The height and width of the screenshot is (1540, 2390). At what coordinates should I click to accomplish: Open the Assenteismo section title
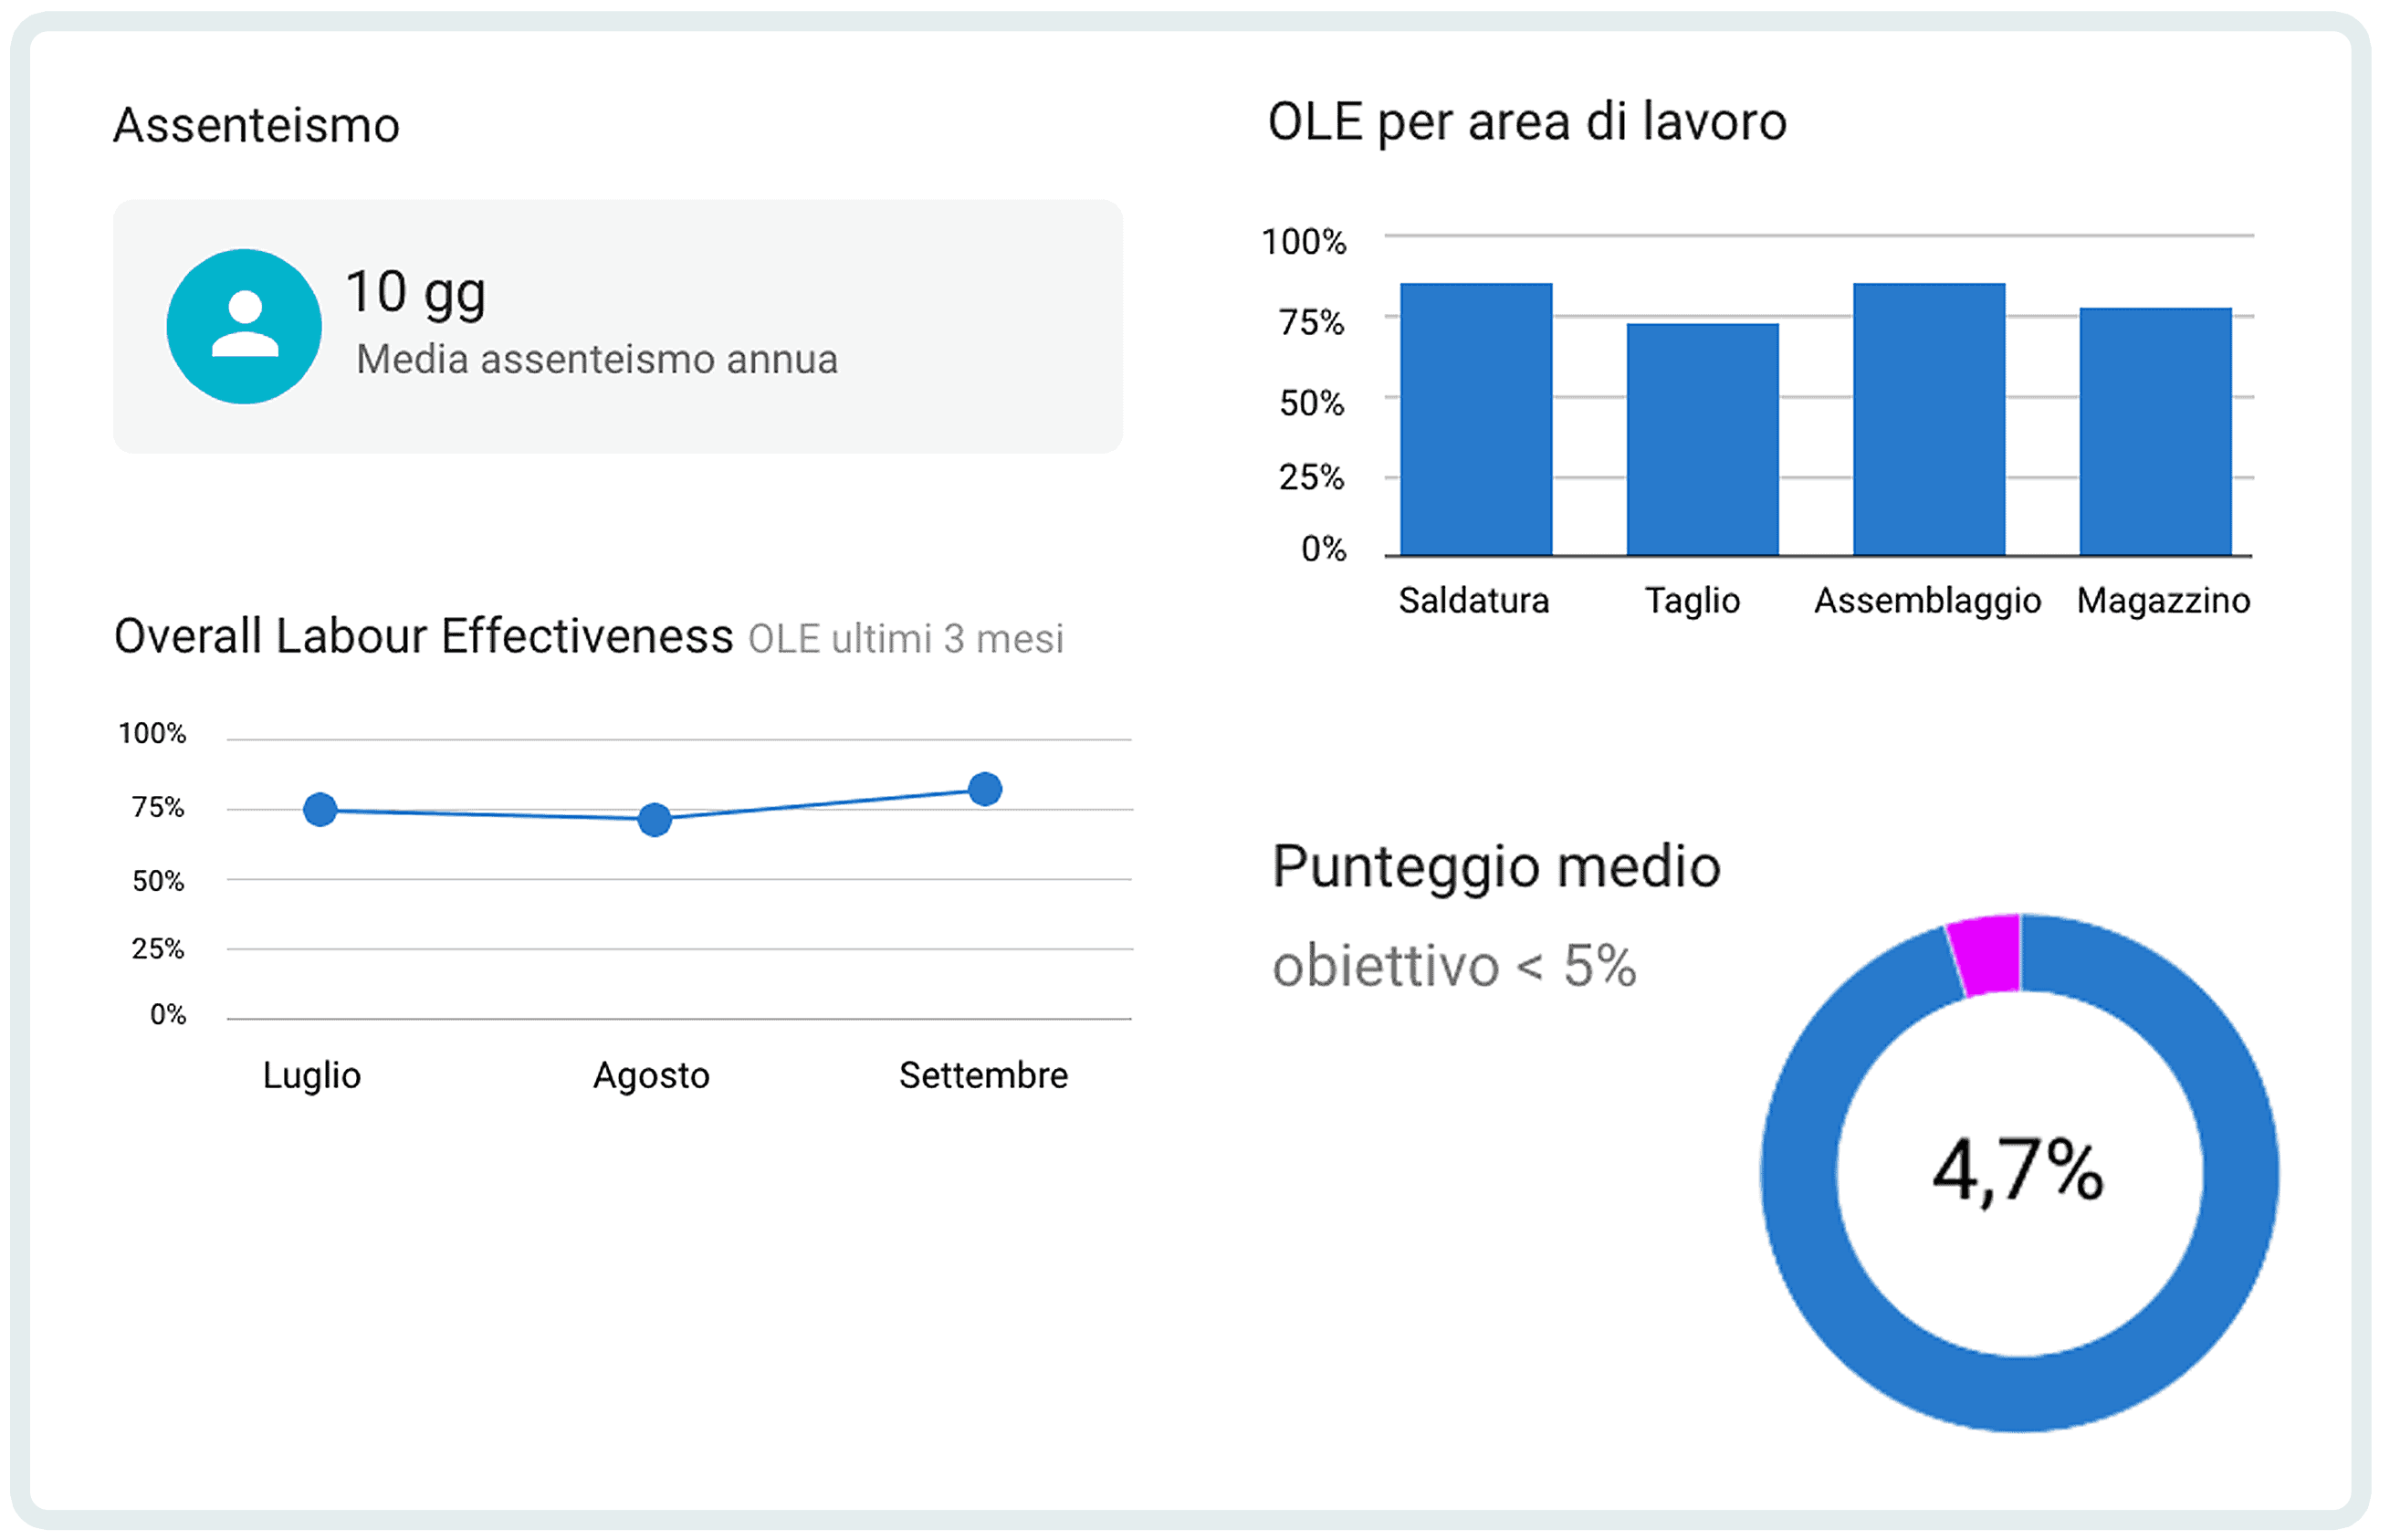point(257,126)
